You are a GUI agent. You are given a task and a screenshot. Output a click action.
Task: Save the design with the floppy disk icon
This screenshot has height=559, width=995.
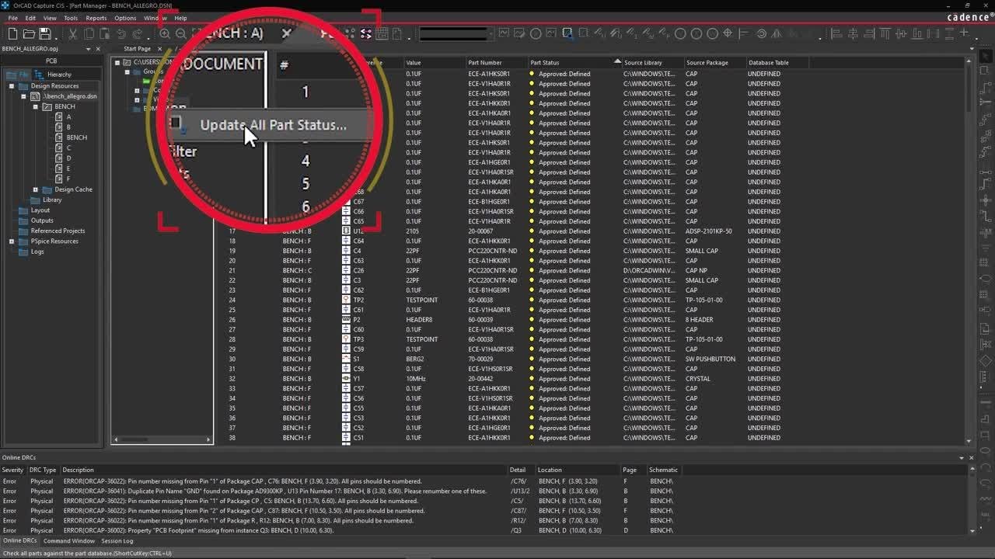click(45, 33)
